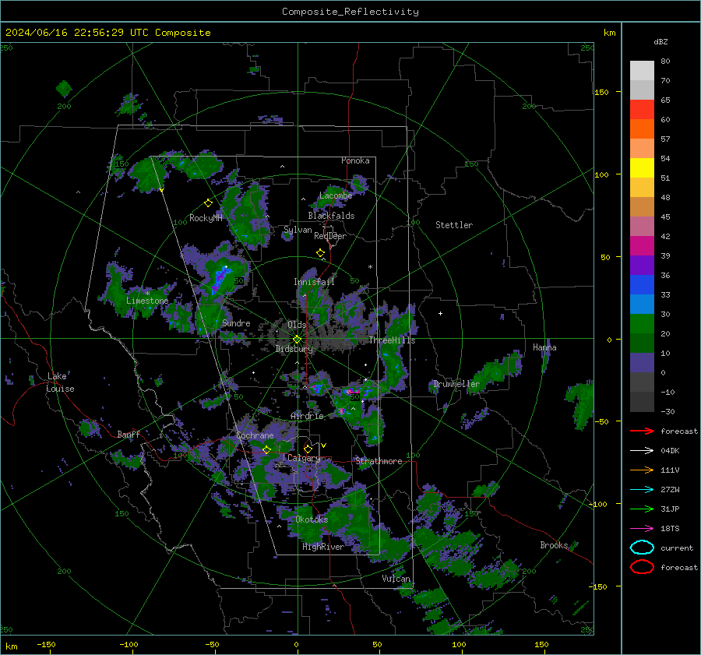Pick the light blue 33–30 dBZ swatch

coord(642,305)
